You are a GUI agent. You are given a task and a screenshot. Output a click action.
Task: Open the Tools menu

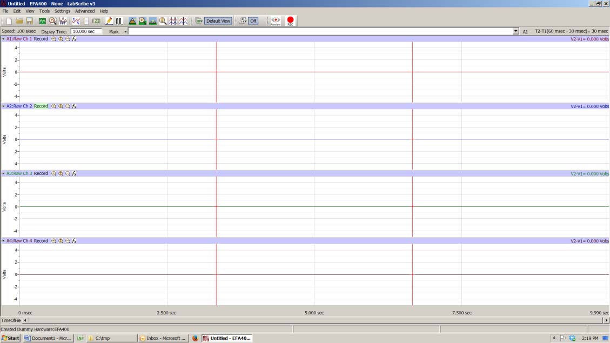44,11
